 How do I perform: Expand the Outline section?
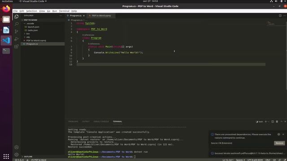point(43,157)
